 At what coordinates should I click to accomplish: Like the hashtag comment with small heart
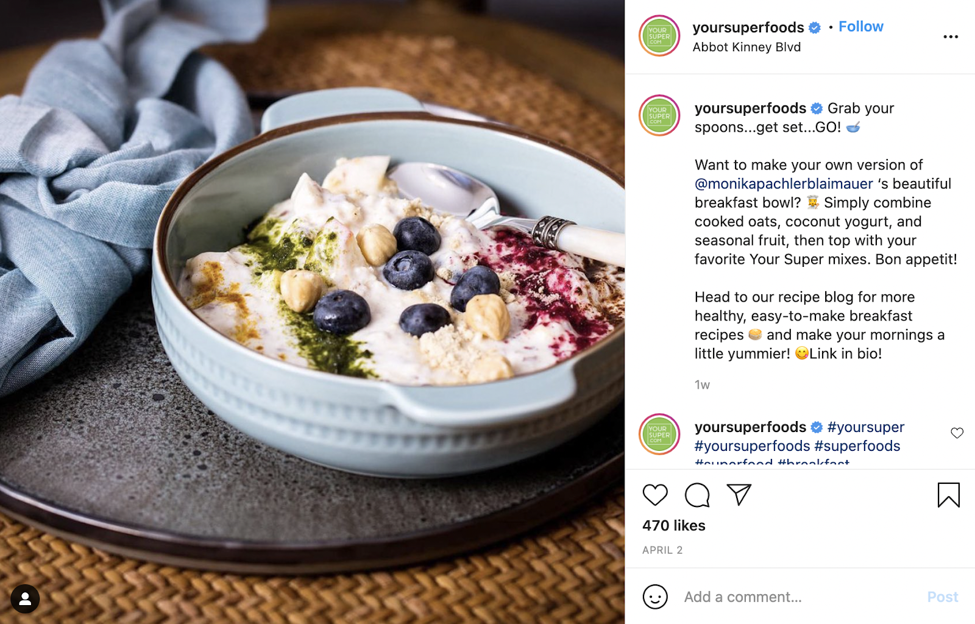coord(957,433)
